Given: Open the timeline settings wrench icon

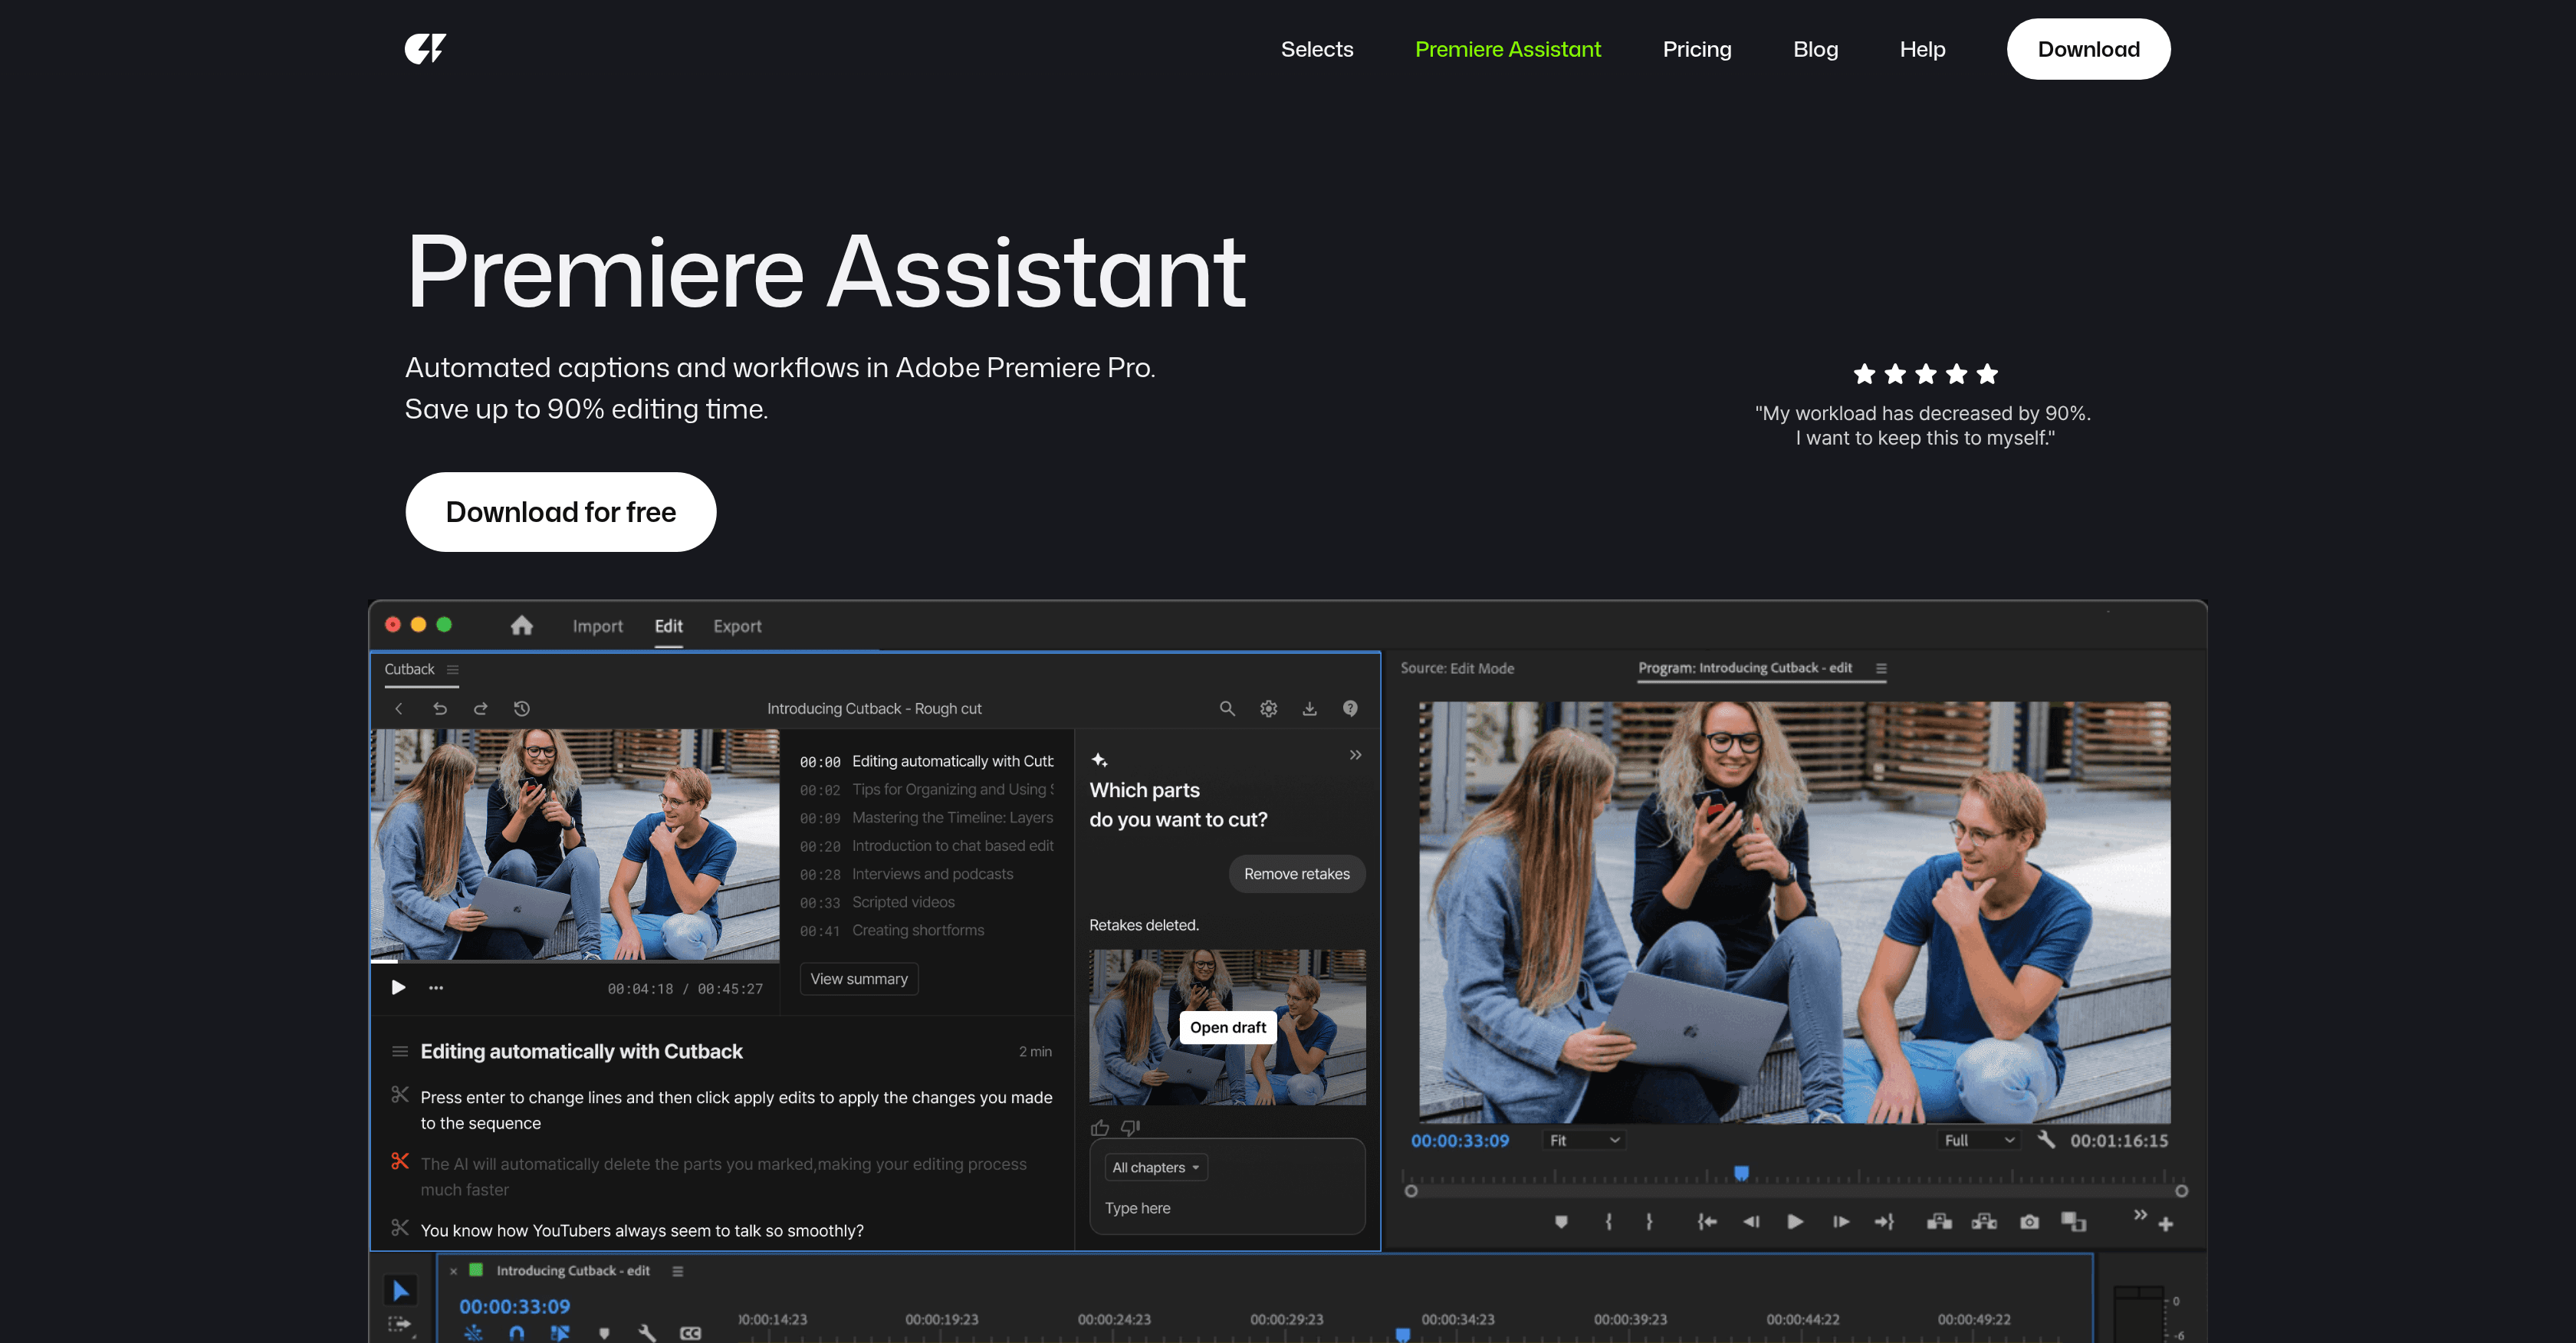Looking at the screenshot, I should [648, 1333].
